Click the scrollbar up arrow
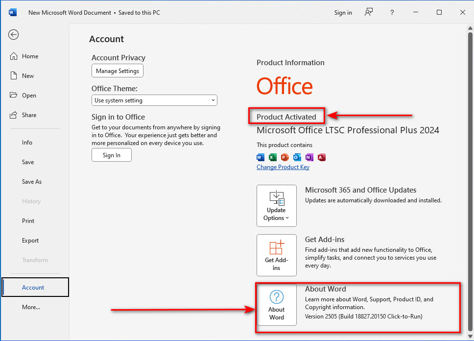Screen dimensions: 474x341 point(470,28)
